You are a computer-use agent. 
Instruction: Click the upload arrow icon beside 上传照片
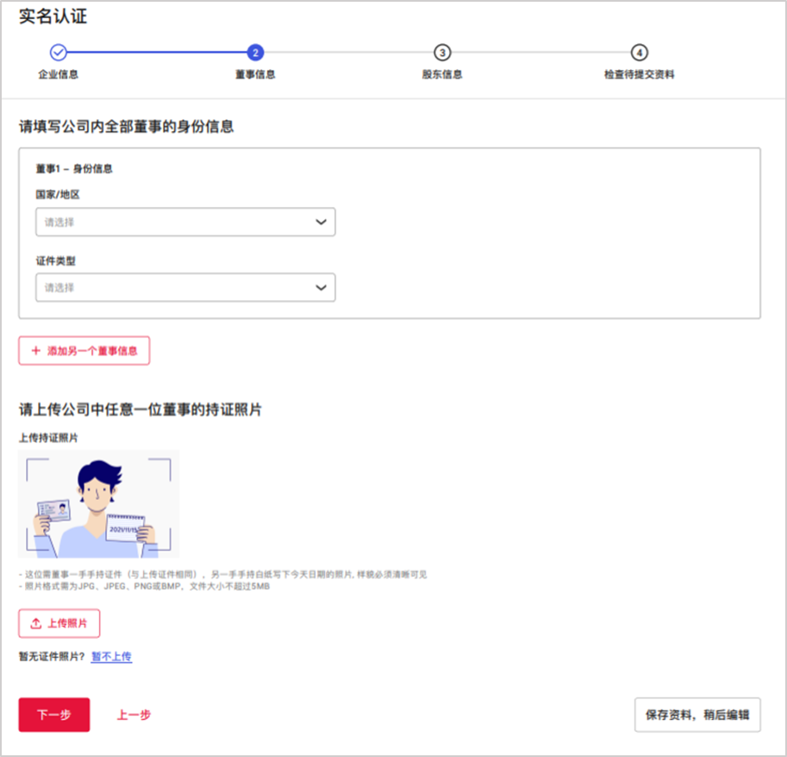click(x=35, y=623)
